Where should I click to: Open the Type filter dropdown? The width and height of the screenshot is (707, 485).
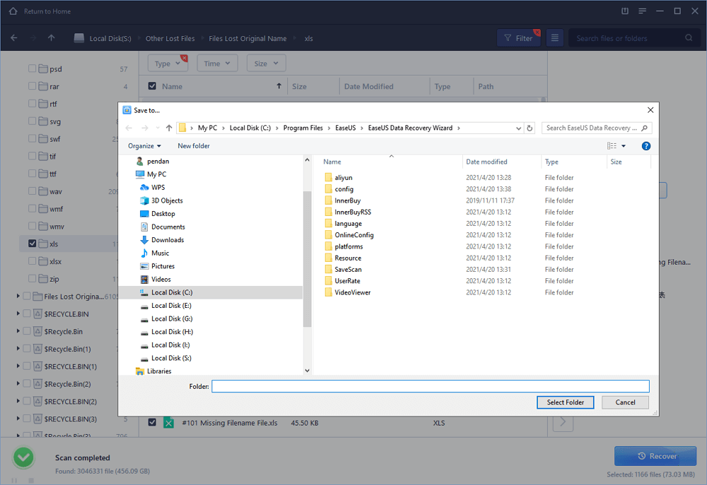(x=167, y=64)
